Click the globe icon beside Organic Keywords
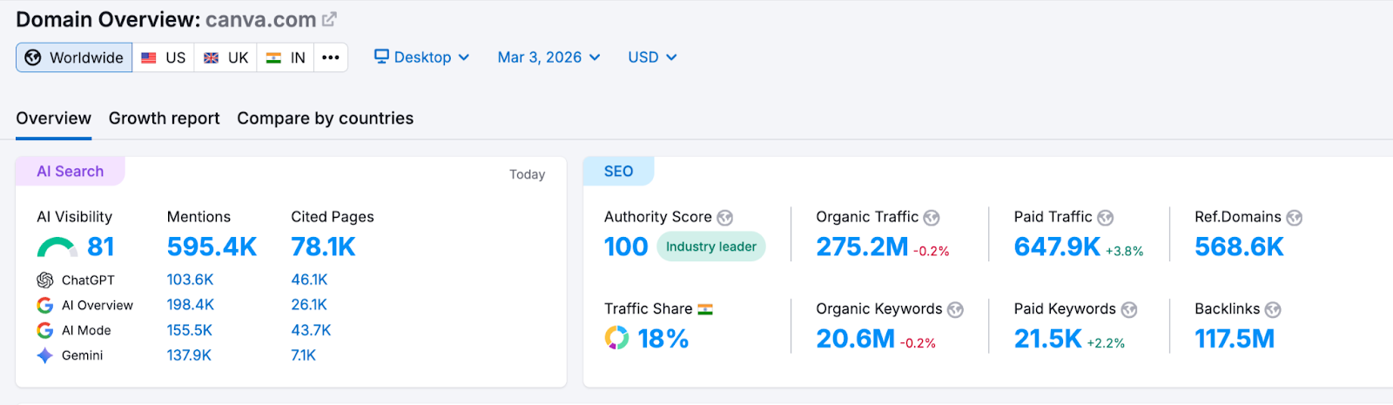 (x=955, y=310)
